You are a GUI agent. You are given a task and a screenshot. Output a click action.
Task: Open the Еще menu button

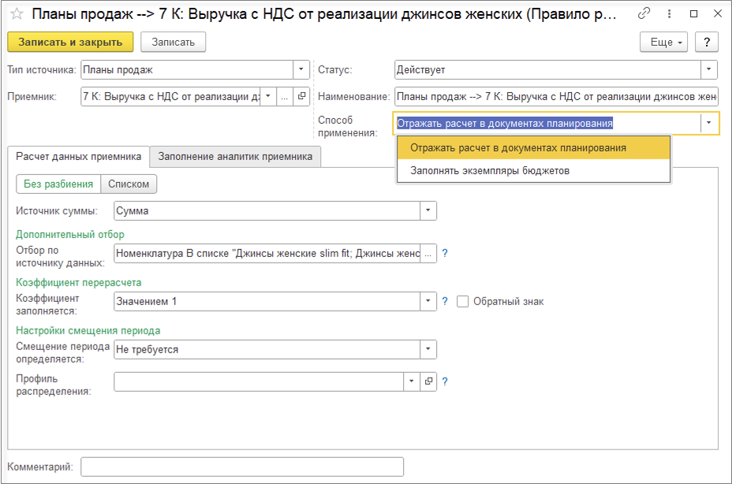[x=667, y=42]
